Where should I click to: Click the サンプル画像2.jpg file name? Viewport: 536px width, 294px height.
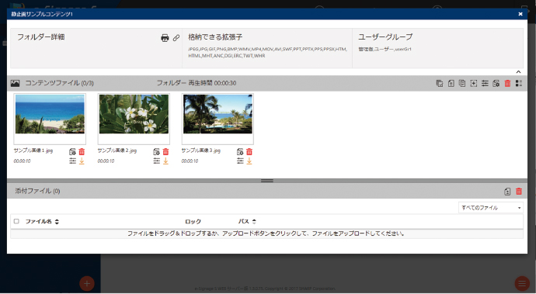(117, 150)
